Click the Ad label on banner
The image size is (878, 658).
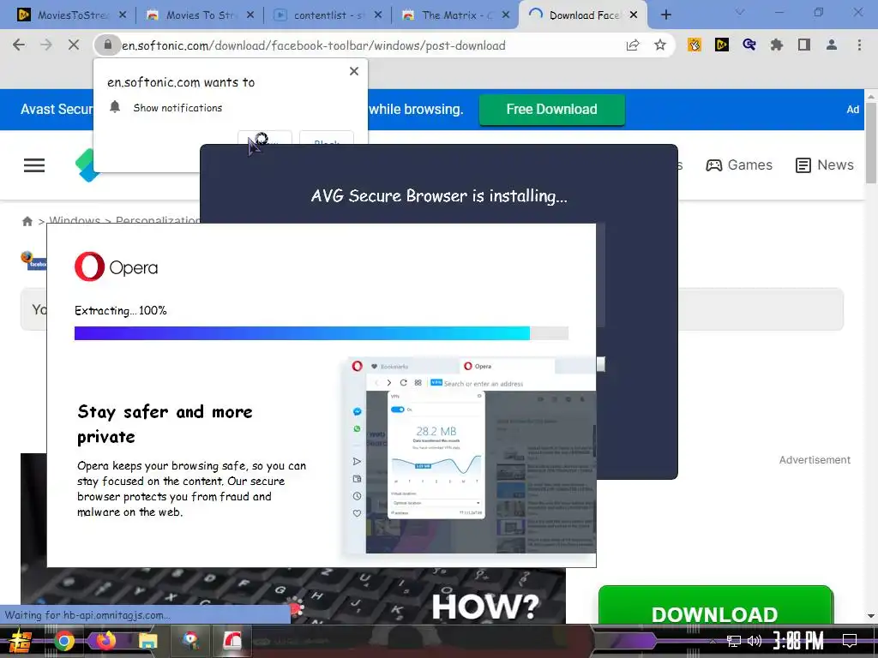pos(853,110)
